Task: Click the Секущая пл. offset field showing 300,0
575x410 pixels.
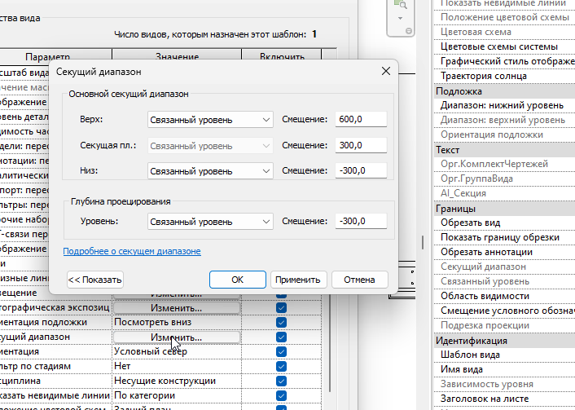Action: coord(361,145)
